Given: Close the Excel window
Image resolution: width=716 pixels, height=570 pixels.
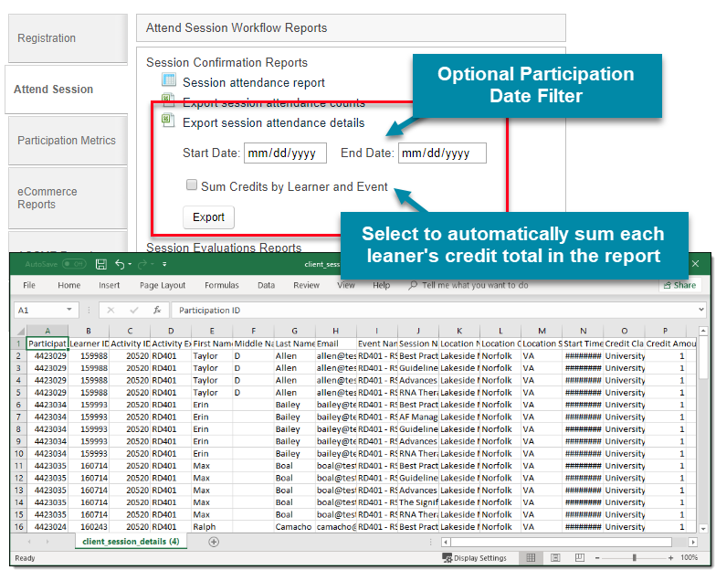Looking at the screenshot, I should pos(695,263).
